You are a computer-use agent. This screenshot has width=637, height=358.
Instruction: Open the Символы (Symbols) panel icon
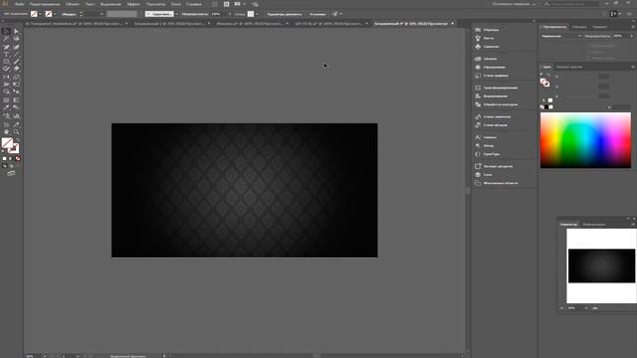478,47
